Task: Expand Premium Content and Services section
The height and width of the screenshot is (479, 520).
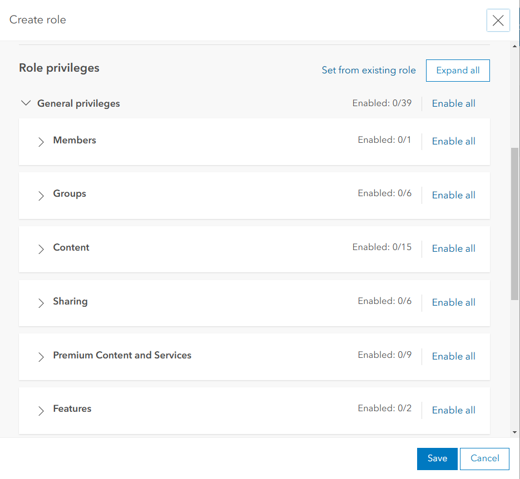Action: pyautogui.click(x=41, y=357)
